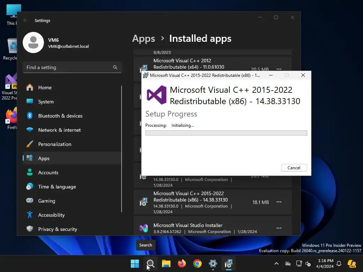Screen dimensions: 363x272
Task: Switch to installer app in taskbar
Action: click(x=229, y=263)
